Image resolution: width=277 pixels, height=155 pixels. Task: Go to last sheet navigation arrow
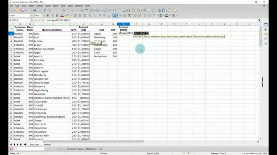coord(21,145)
